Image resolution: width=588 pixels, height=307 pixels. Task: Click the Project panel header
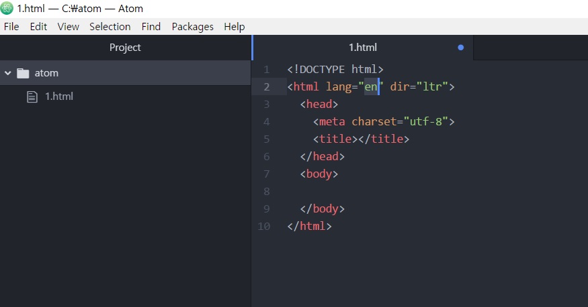125,48
